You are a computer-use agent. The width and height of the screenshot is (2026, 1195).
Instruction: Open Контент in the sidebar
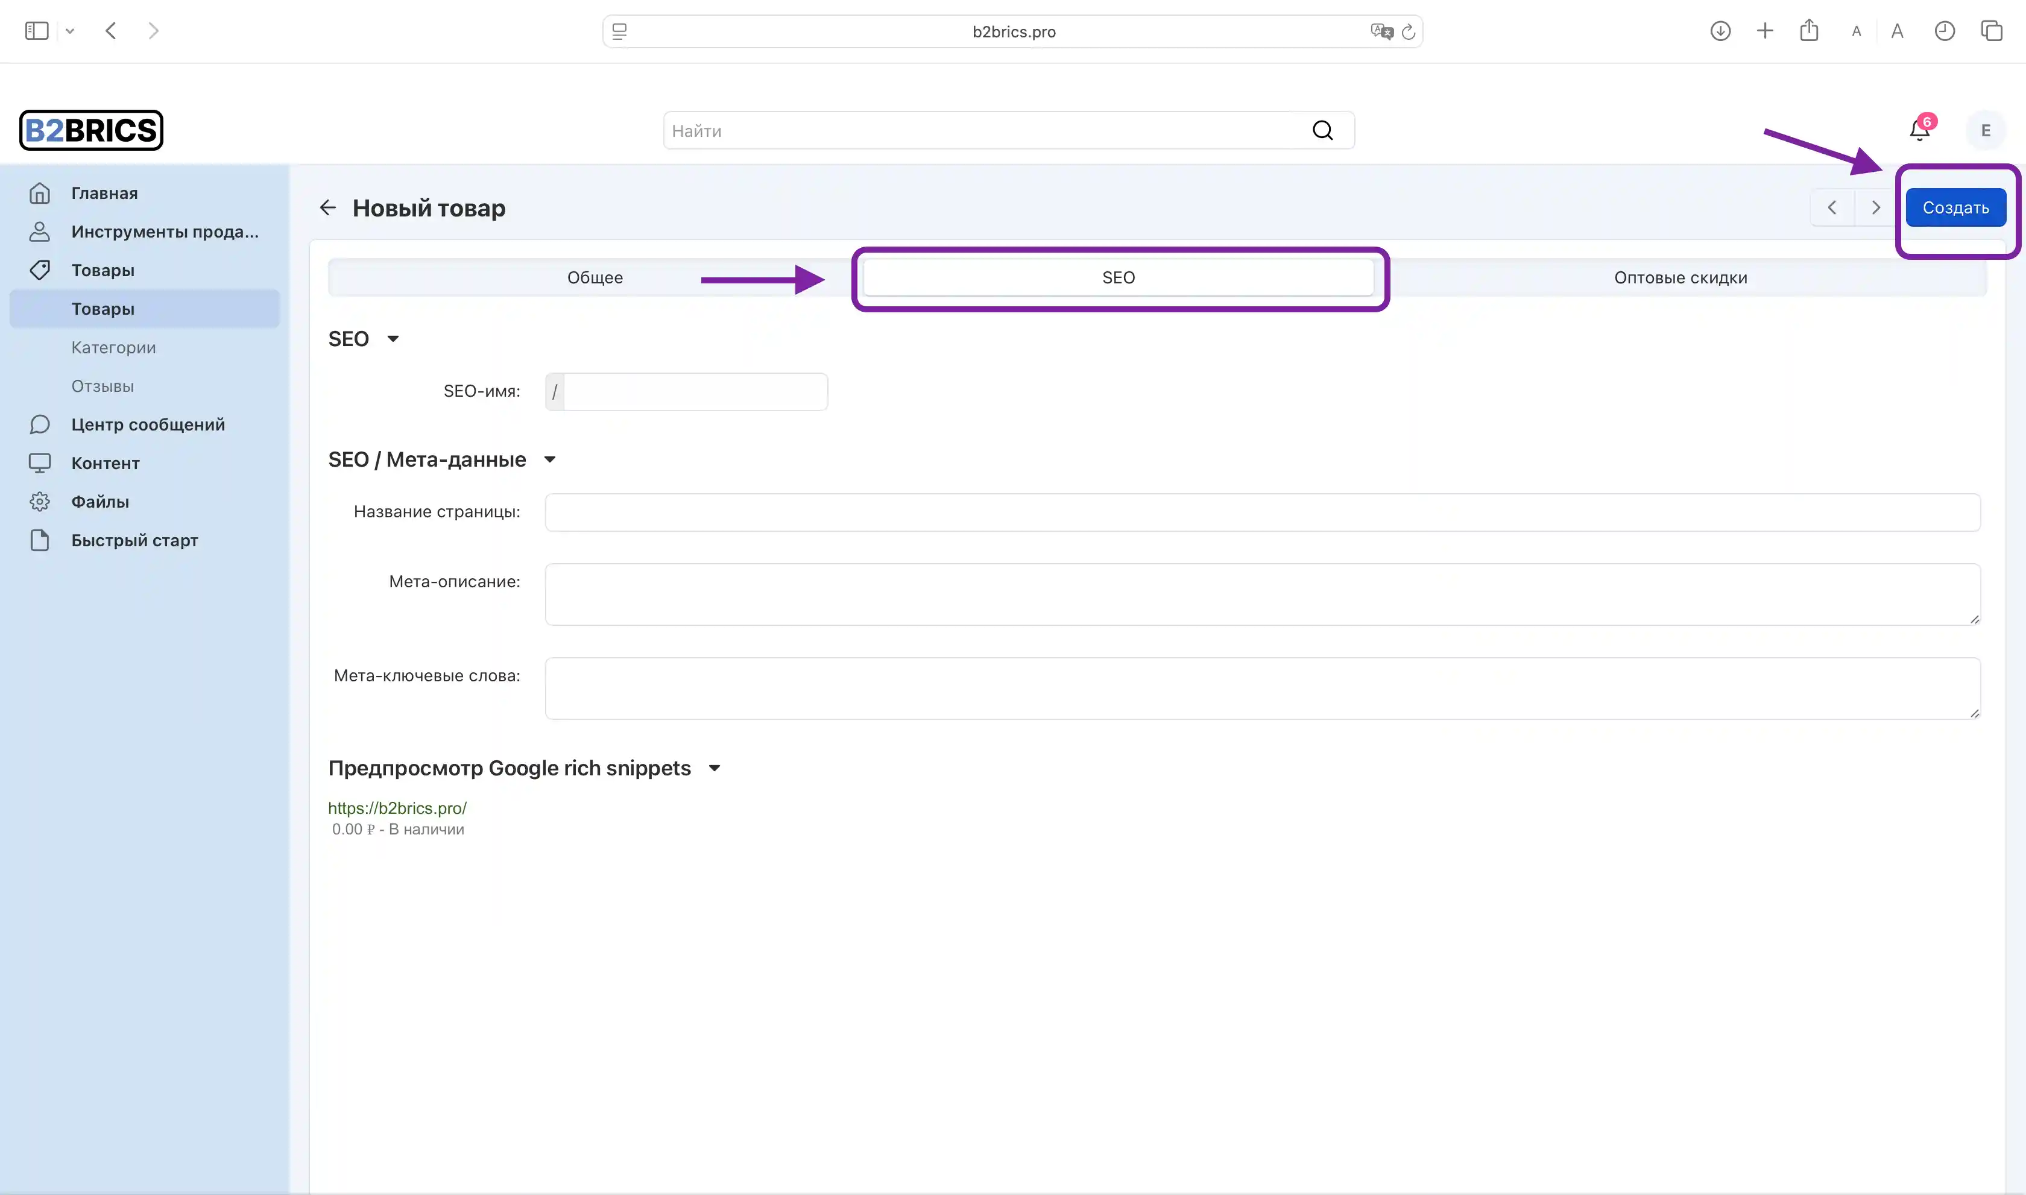point(106,463)
